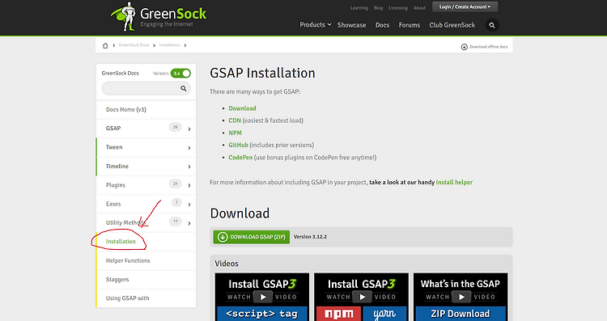Select the Tween sidebar label

114,147
